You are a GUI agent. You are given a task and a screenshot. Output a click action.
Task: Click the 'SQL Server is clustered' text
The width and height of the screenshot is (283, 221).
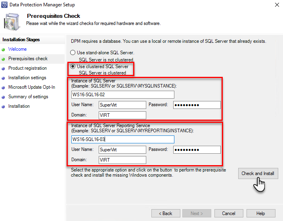(102, 73)
